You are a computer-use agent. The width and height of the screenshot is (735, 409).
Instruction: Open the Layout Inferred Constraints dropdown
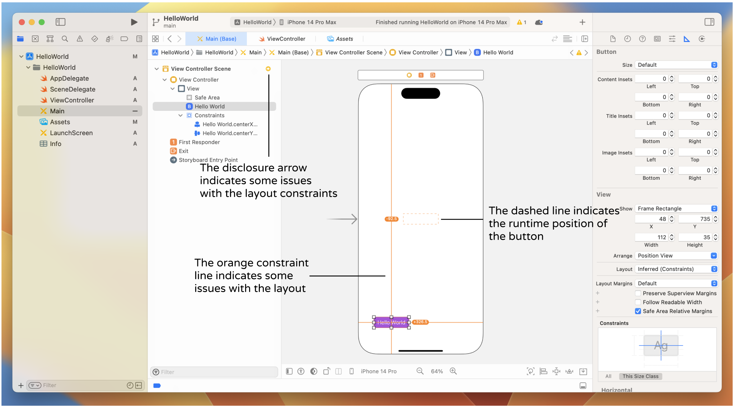pyautogui.click(x=676, y=269)
